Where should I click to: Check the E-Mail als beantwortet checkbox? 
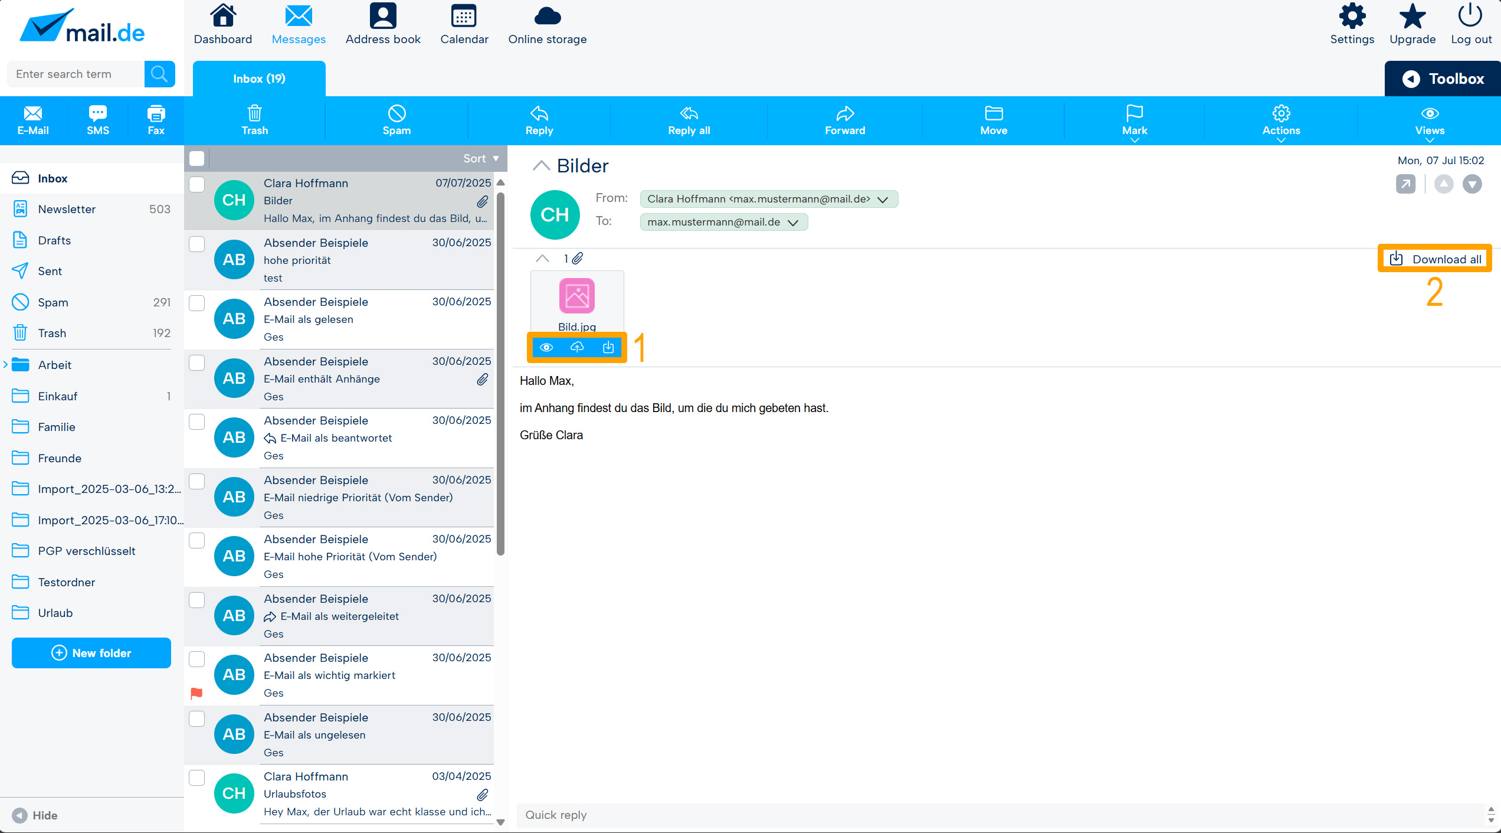[196, 422]
